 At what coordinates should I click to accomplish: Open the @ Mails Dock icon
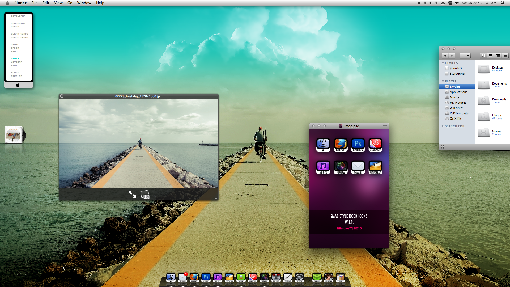[x=182, y=277]
